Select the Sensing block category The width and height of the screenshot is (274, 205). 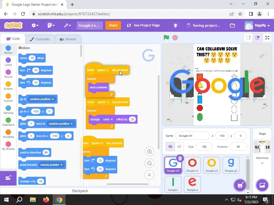click(8, 110)
